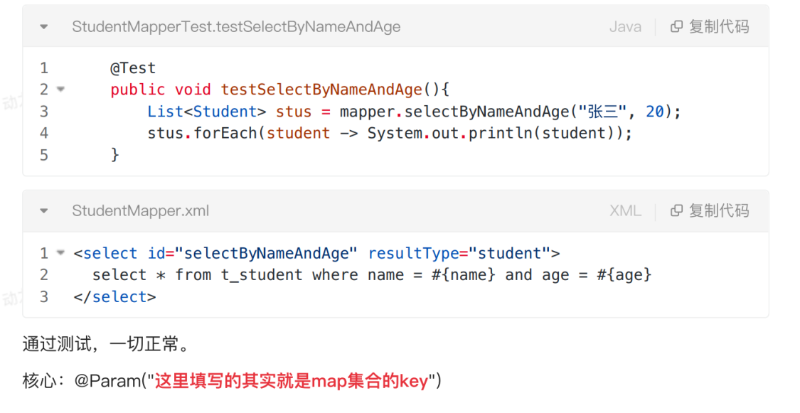The height and width of the screenshot is (413, 800).
Task: Click line number 2 in the XML block
Action: point(44,275)
